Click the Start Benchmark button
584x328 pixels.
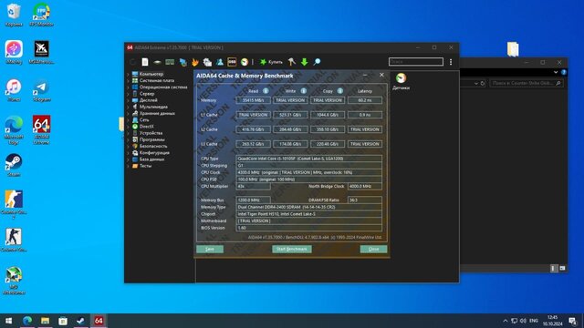point(292,249)
